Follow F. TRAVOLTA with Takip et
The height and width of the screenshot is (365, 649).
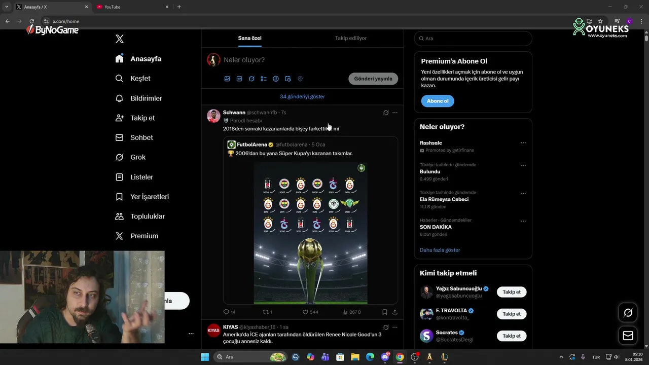(512, 314)
